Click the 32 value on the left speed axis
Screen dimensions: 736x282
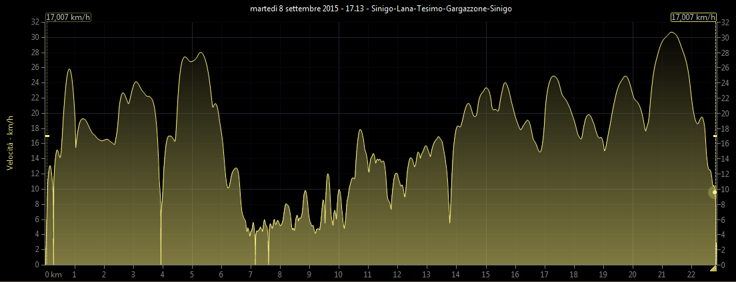click(35, 22)
